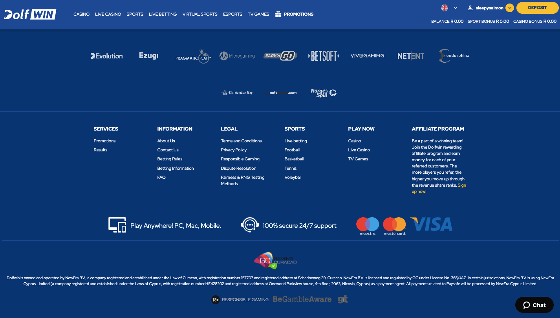Viewport: 560px width, 318px height.
Task: Open the Results link
Action: [101, 150]
